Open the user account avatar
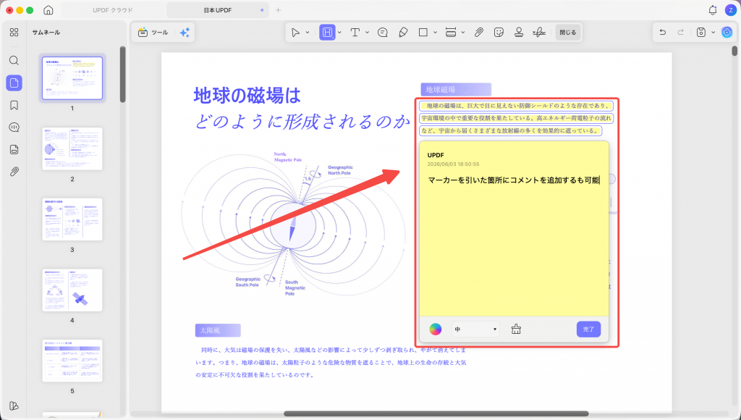Viewport: 741px width, 420px height. 731,10
